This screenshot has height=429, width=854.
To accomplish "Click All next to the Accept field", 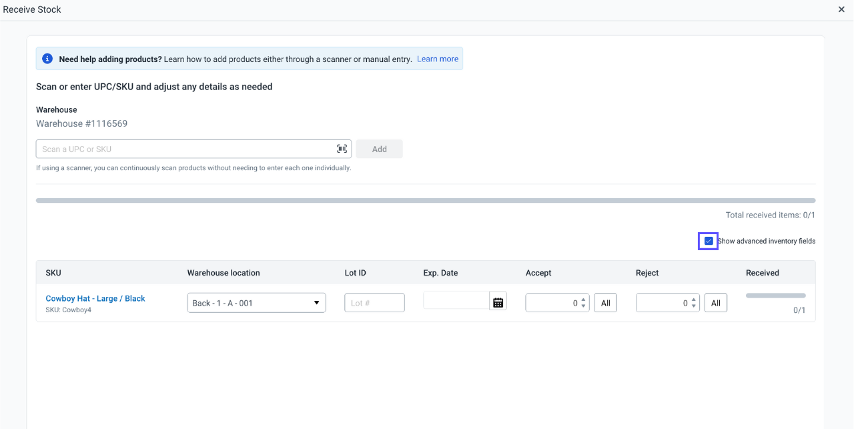I will pyautogui.click(x=605, y=302).
